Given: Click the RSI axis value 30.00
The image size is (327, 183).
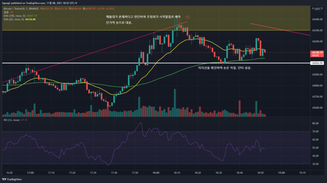Looking at the screenshot, I should tap(315, 164).
